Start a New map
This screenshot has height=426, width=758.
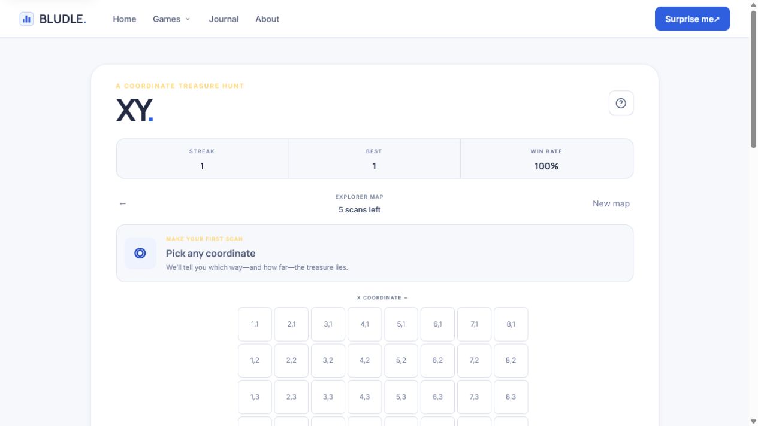click(611, 203)
